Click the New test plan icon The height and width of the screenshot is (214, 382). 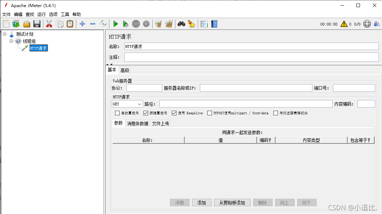tap(6, 24)
